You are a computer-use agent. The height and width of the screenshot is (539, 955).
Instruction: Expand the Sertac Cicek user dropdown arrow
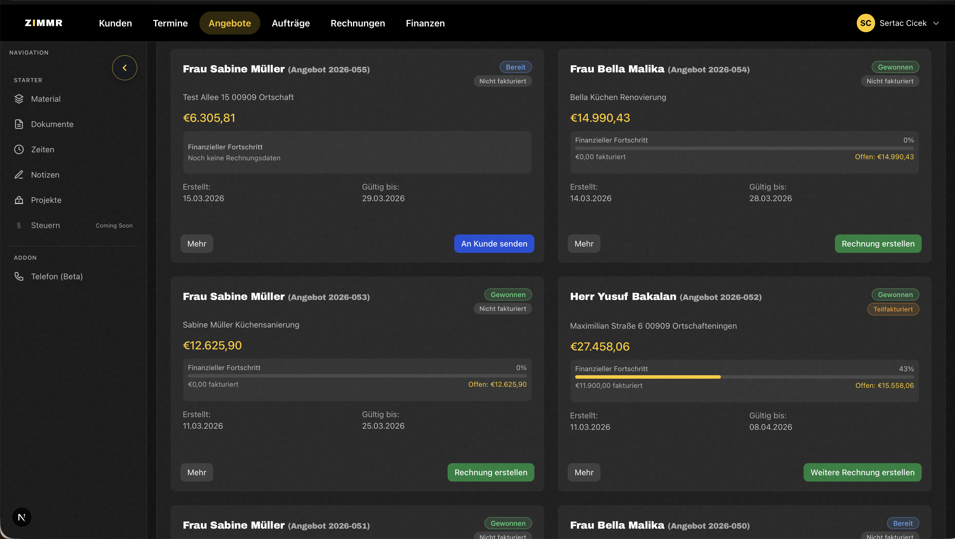pos(936,23)
